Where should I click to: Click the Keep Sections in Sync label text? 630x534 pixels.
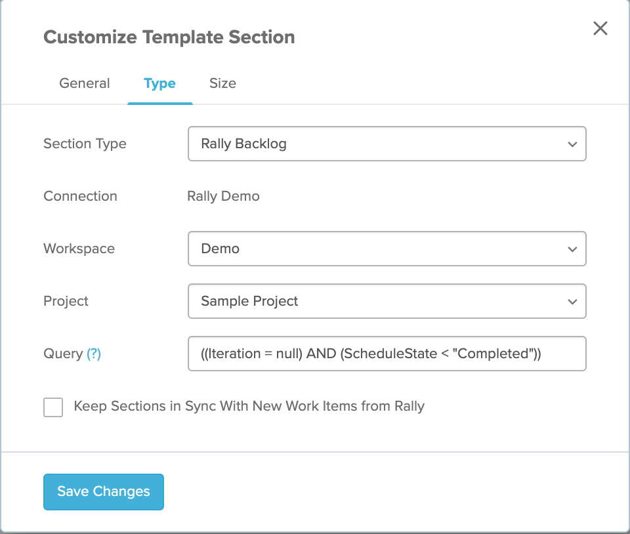pos(249,406)
